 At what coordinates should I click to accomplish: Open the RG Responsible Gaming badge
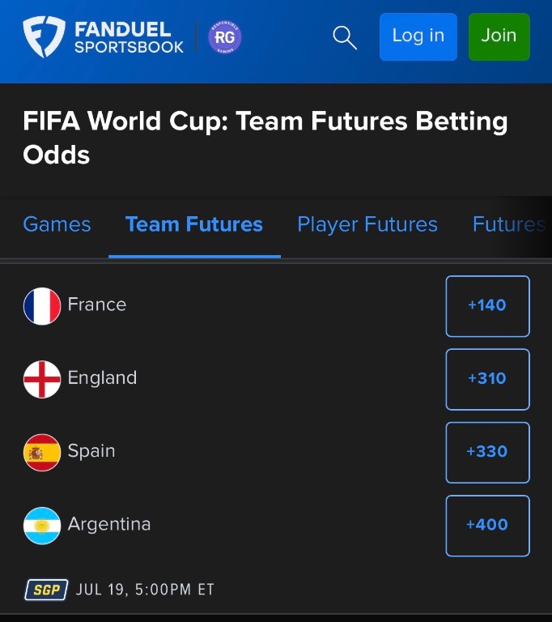(x=225, y=37)
